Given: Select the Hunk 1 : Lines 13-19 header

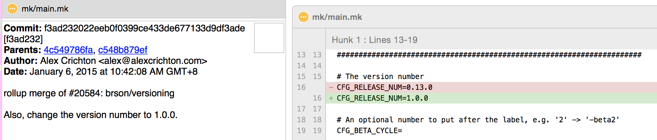Looking at the screenshot, I should (374, 40).
